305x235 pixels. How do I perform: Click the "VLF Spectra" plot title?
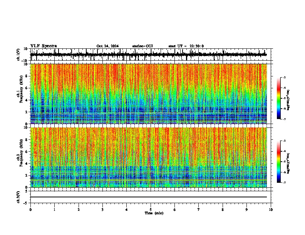click(x=44, y=46)
